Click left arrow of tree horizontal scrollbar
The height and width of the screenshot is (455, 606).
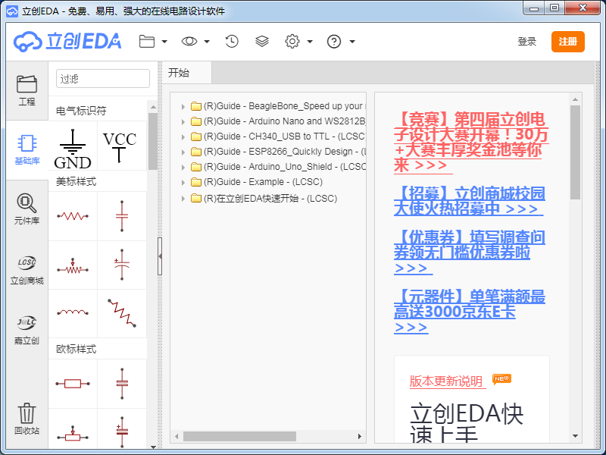176,436
